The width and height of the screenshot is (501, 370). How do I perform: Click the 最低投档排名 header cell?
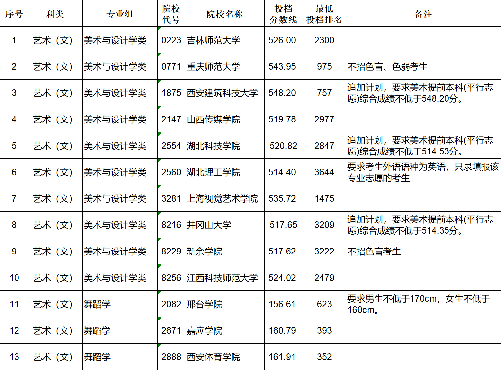point(324,14)
